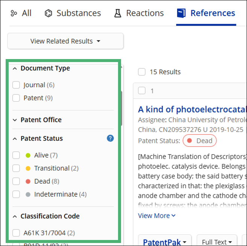Select all 15 Results checkbox
This screenshot has height=246, width=247.
[142, 72]
